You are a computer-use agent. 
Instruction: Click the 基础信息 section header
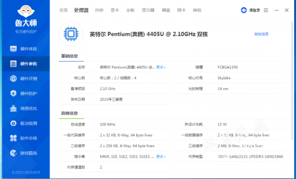(x=70, y=56)
